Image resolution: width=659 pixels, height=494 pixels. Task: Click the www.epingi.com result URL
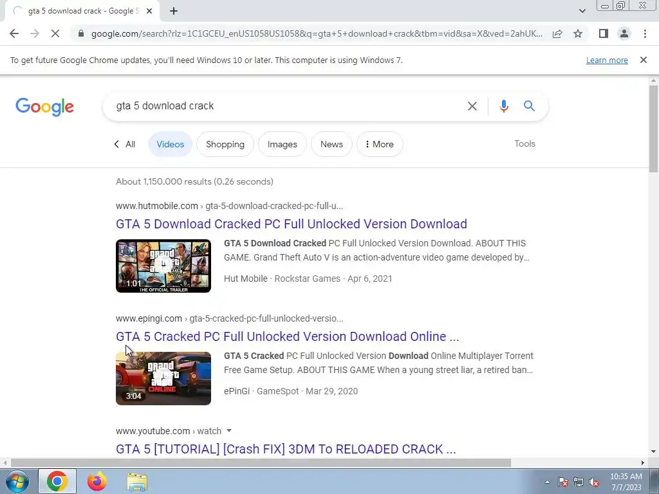(x=230, y=318)
